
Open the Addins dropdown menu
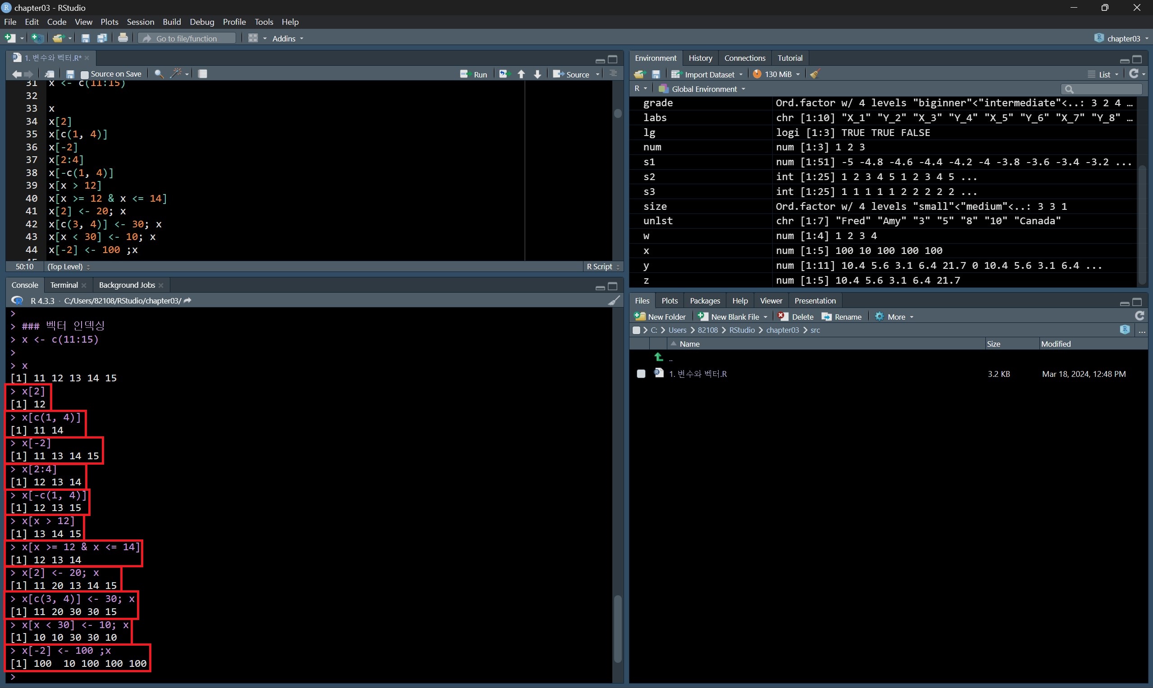pos(287,38)
